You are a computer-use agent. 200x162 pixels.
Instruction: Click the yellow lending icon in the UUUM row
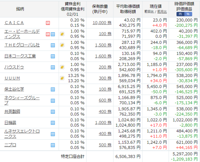point(62,78)
